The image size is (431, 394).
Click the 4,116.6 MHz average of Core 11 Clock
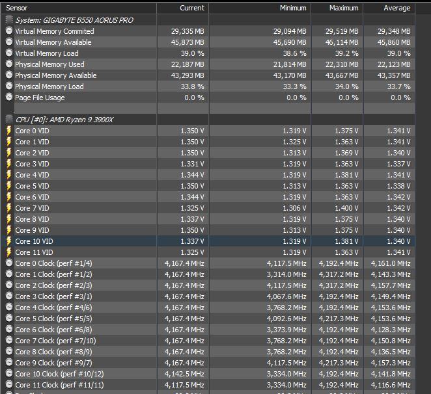[x=391, y=385]
